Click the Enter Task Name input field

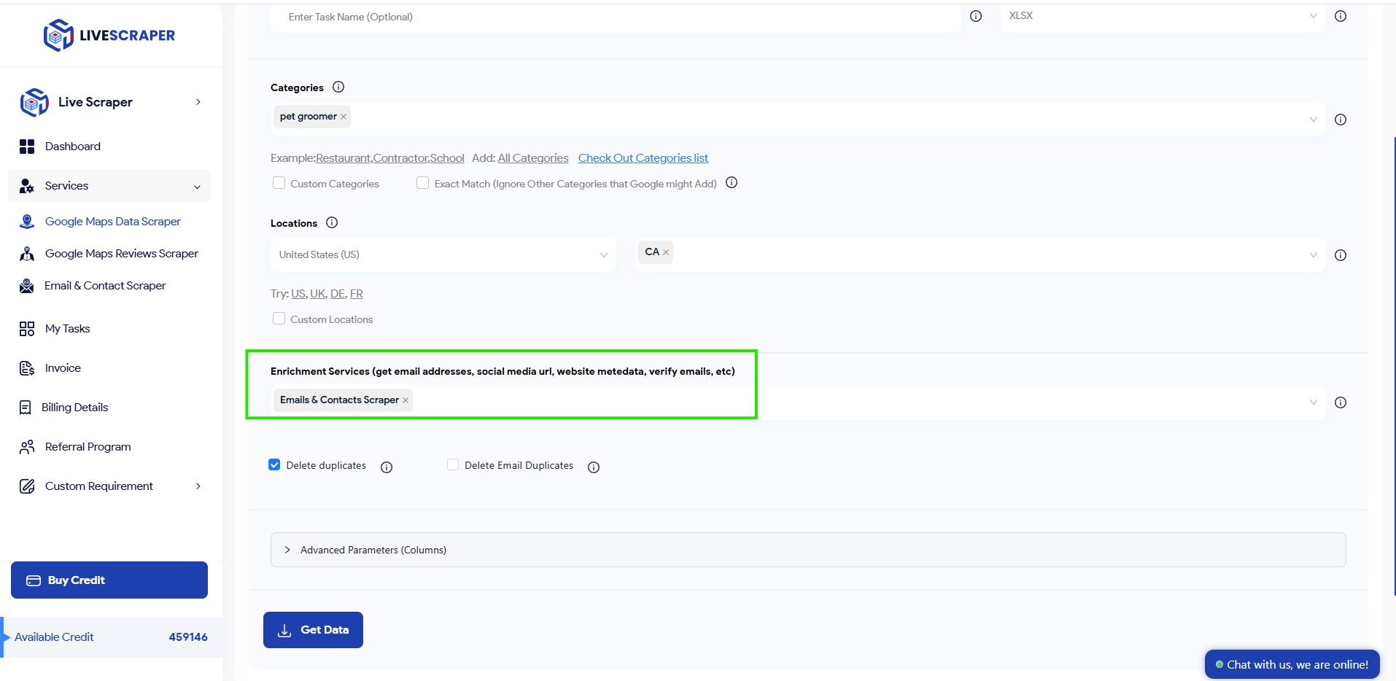coord(616,17)
